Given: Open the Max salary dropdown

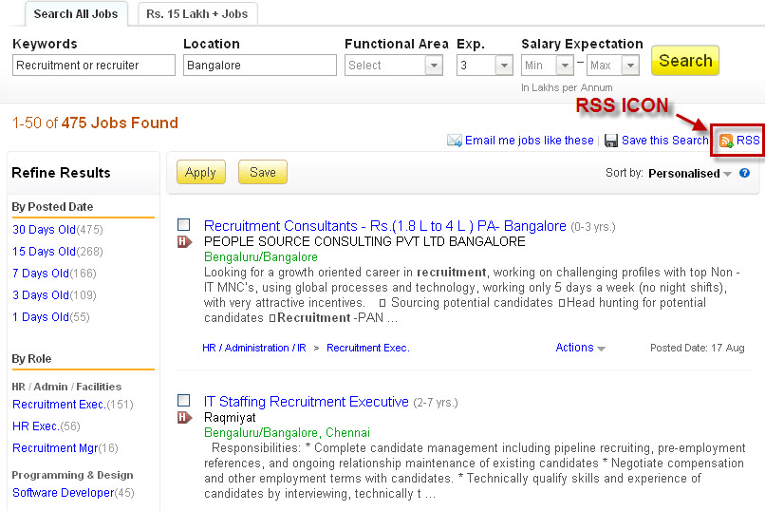Looking at the screenshot, I should coord(613,65).
